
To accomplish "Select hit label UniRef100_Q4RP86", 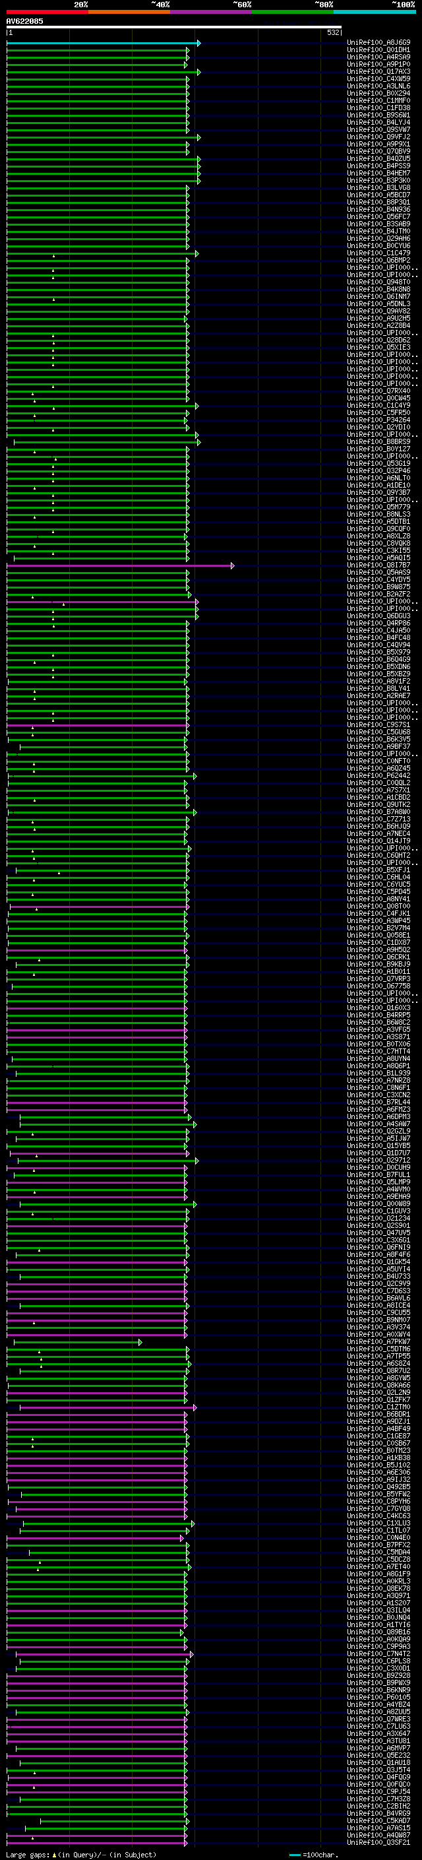I will click(x=378, y=623).
